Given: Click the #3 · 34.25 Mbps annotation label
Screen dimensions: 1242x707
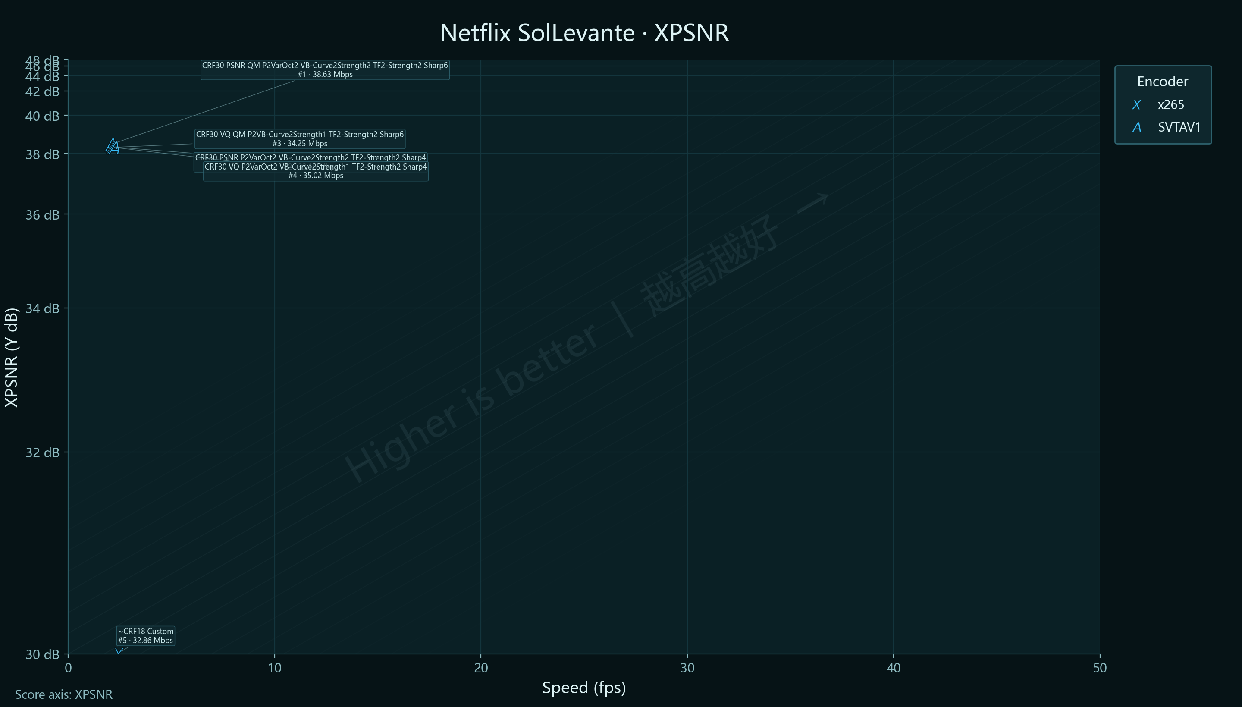Looking at the screenshot, I should tap(300, 139).
